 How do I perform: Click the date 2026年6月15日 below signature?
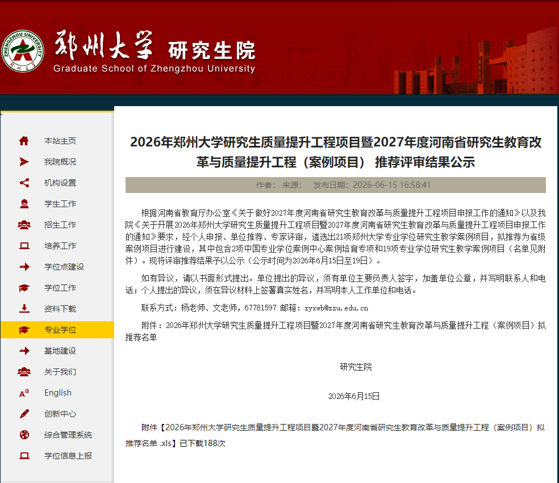click(x=354, y=396)
